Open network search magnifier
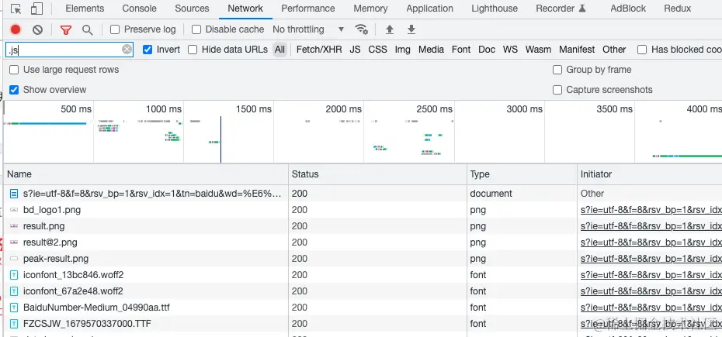 [x=87, y=29]
